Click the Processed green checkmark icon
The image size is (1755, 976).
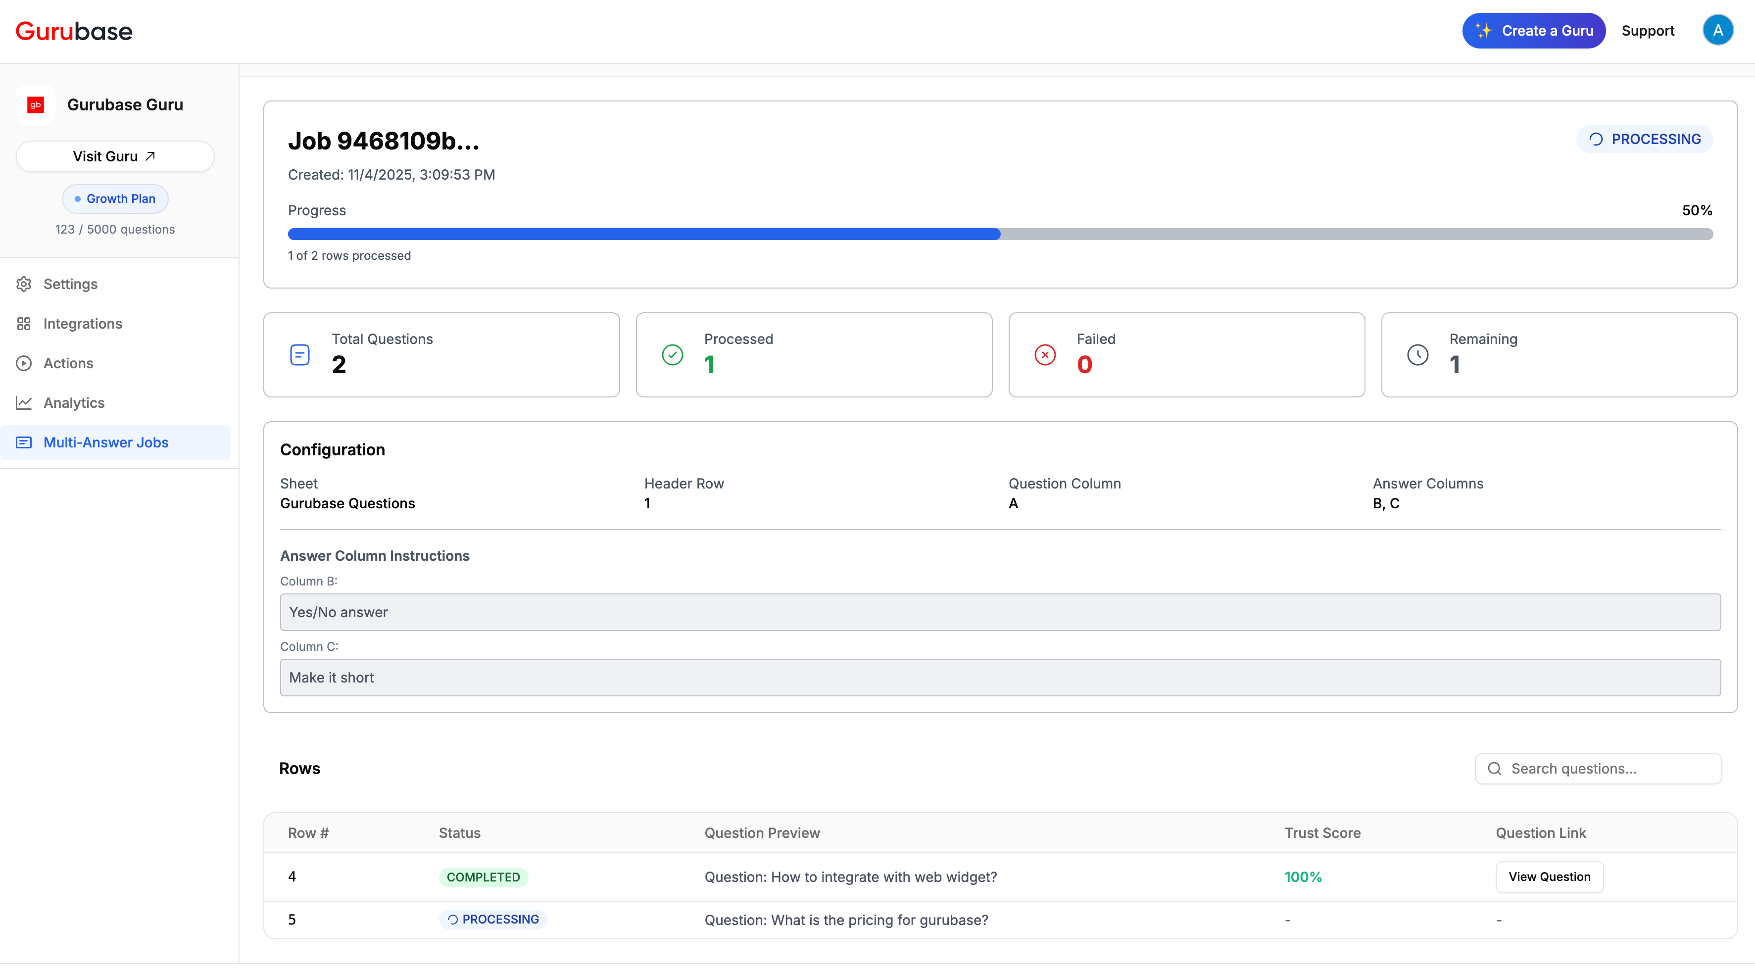point(672,355)
